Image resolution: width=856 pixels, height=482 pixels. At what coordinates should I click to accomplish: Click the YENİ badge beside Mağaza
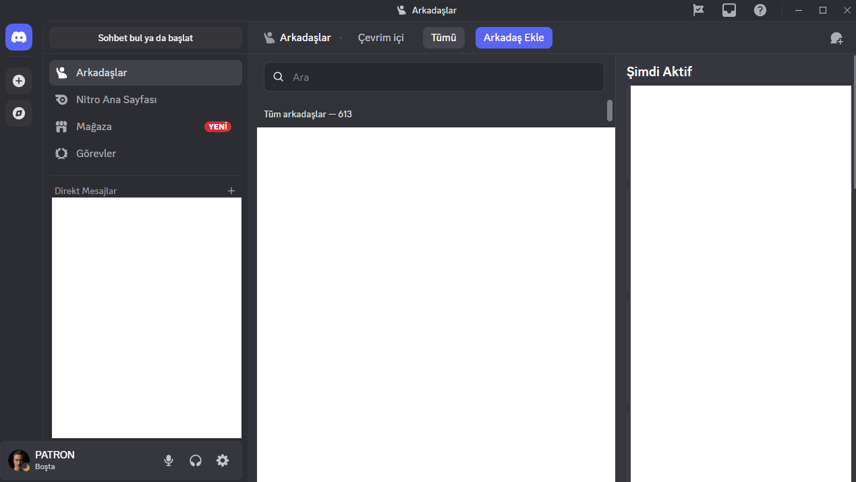[x=218, y=127]
